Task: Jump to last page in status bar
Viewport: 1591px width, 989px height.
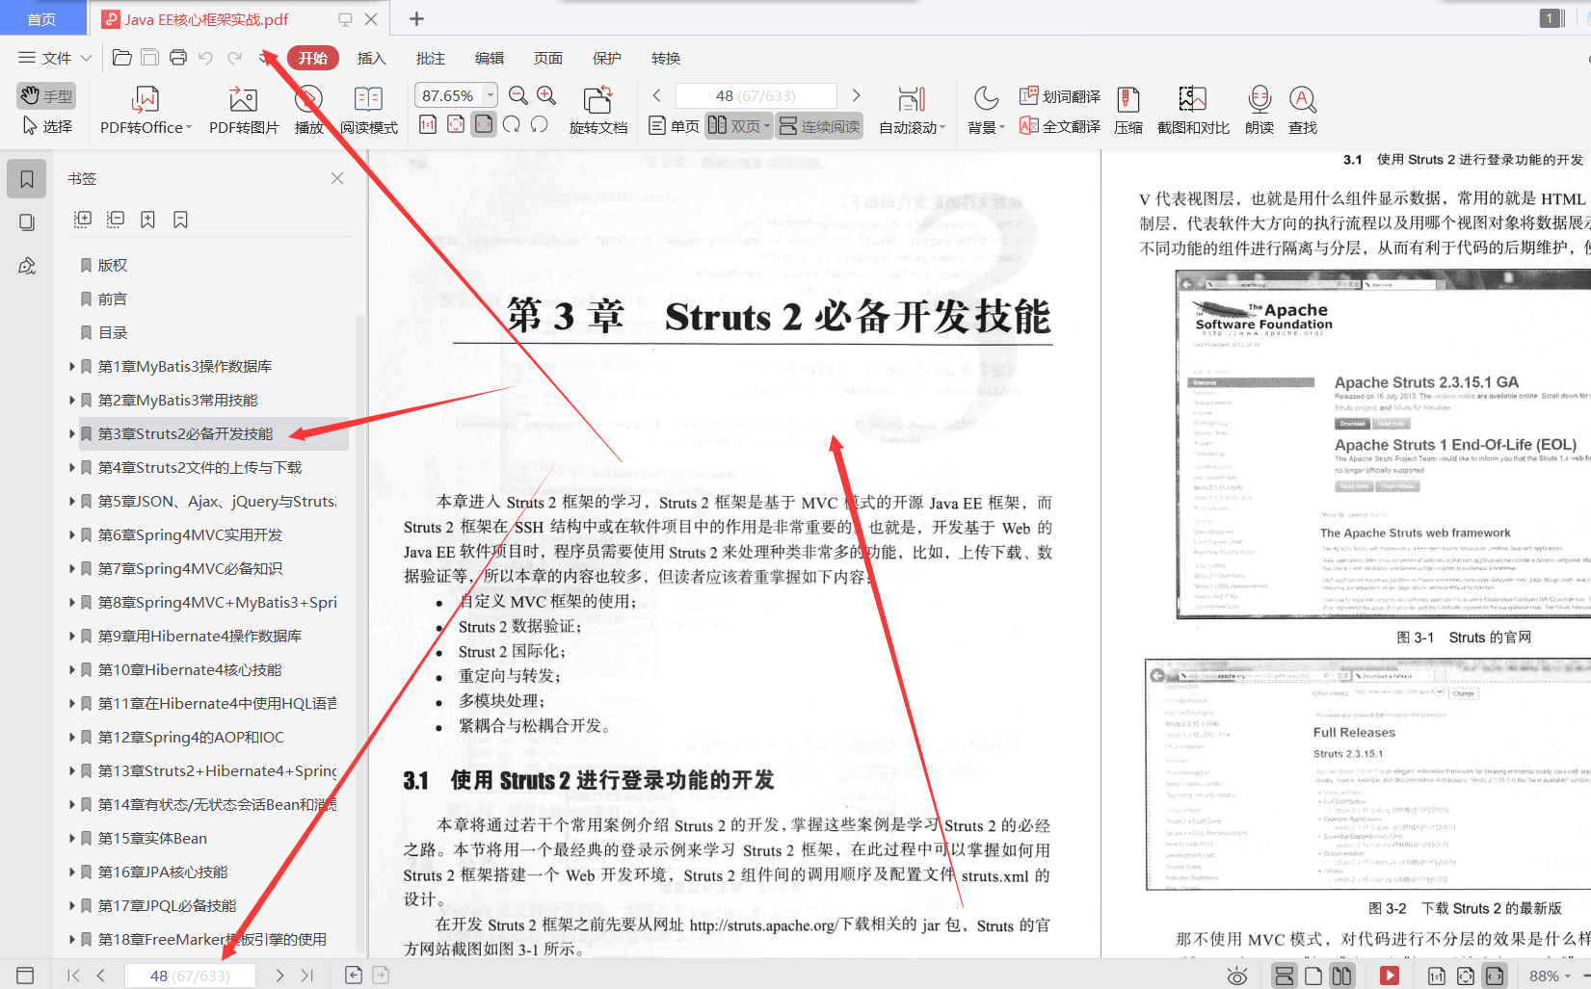Action: point(307,976)
